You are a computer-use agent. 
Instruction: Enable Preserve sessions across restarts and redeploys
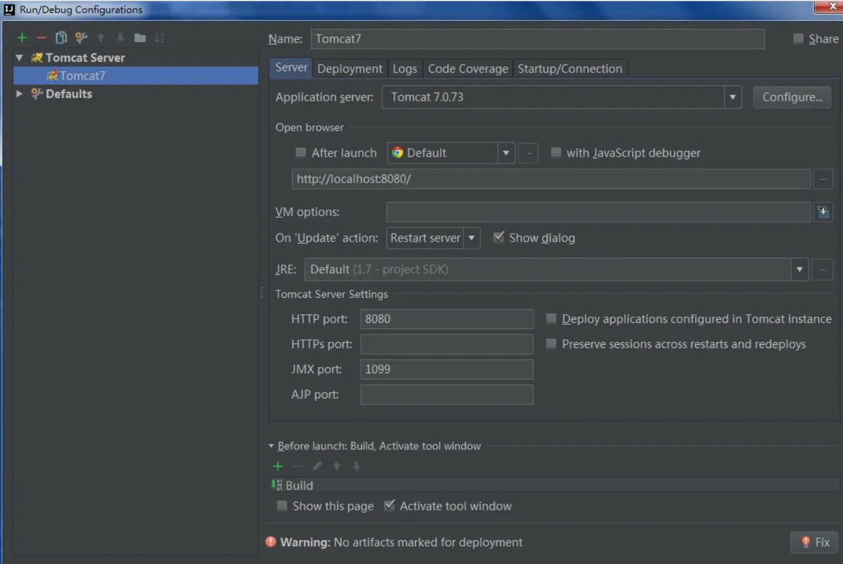click(552, 344)
